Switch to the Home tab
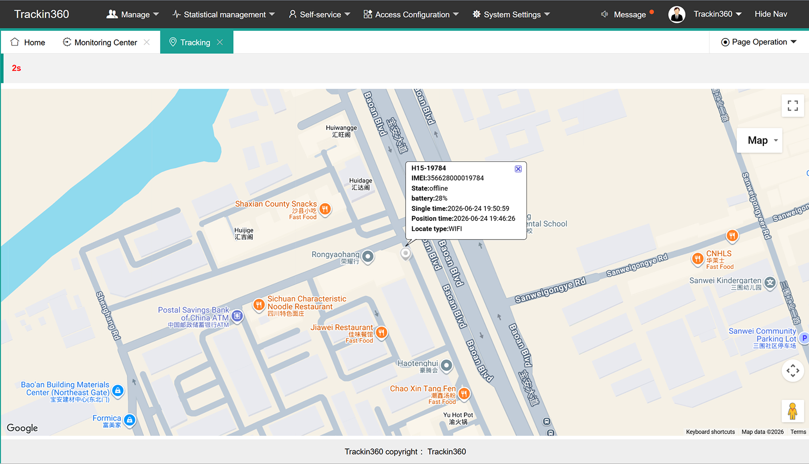The width and height of the screenshot is (809, 464). pos(28,42)
